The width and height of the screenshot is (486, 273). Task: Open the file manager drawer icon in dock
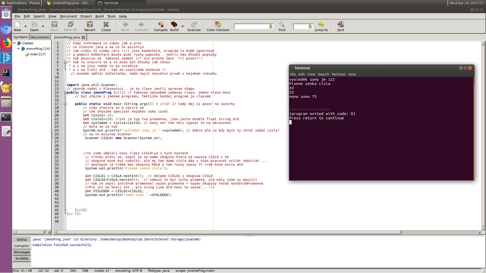click(6, 102)
